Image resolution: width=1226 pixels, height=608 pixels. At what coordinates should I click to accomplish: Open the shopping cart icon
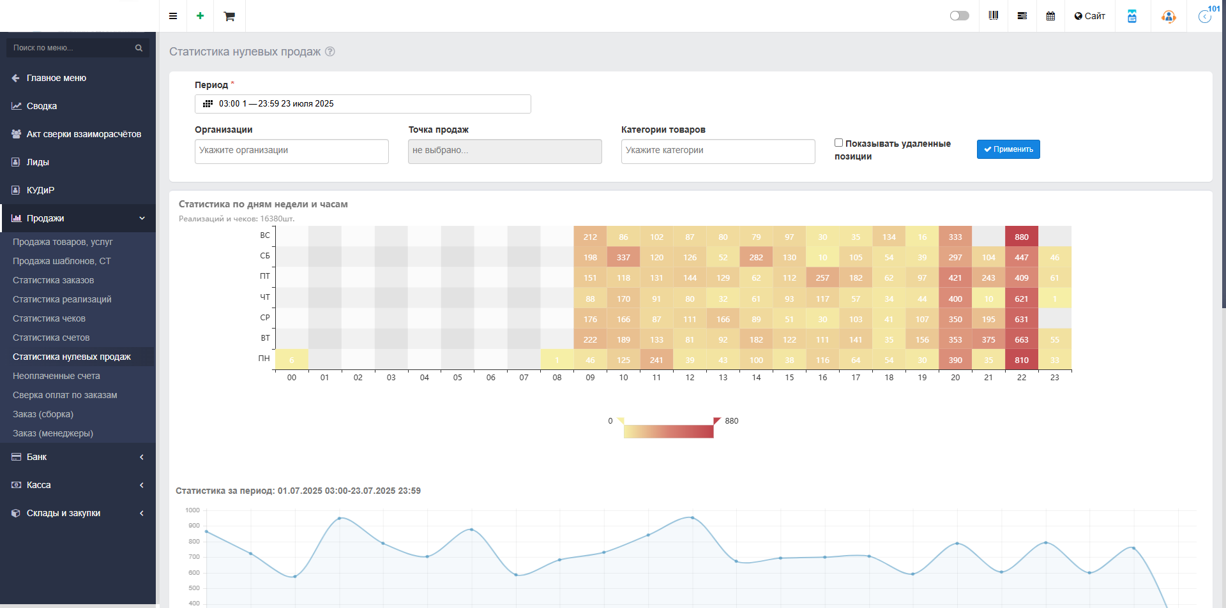pos(229,16)
